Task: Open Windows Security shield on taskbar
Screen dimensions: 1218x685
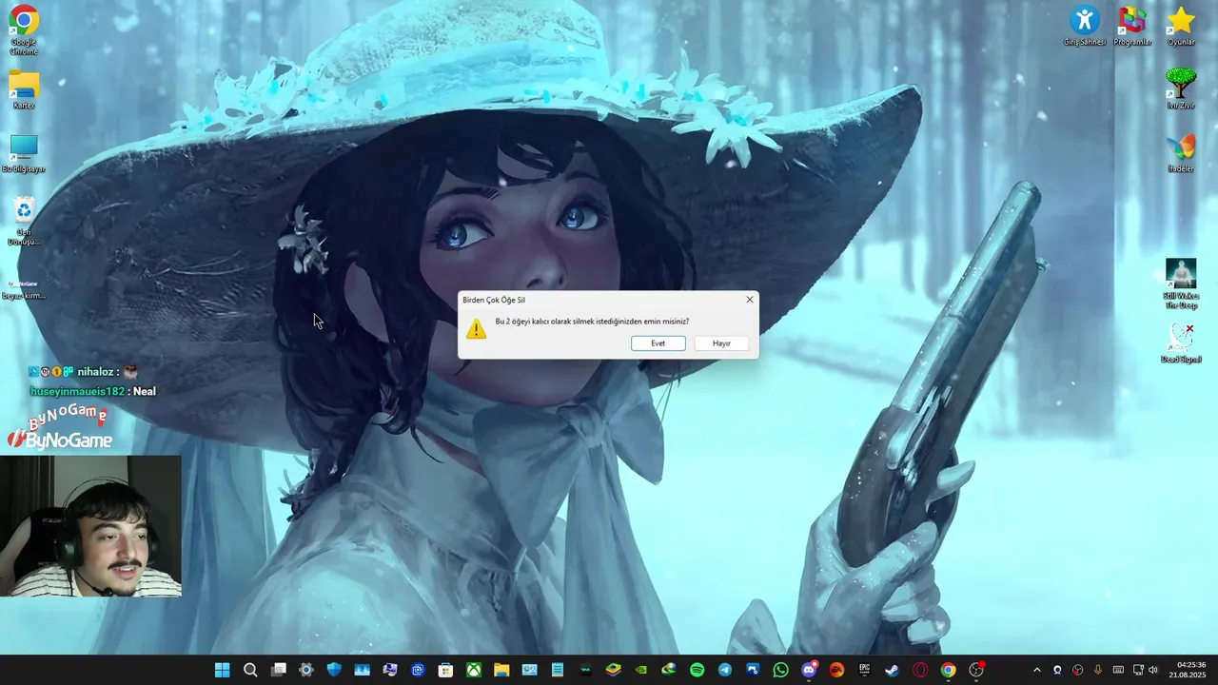Action: coord(334,670)
